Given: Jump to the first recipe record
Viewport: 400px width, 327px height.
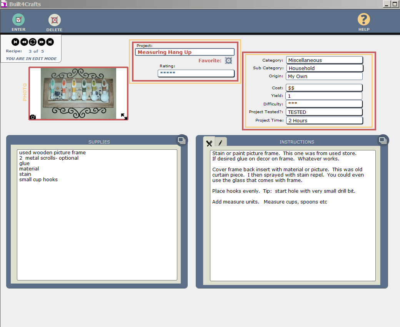Looking at the screenshot, I should point(15,42).
